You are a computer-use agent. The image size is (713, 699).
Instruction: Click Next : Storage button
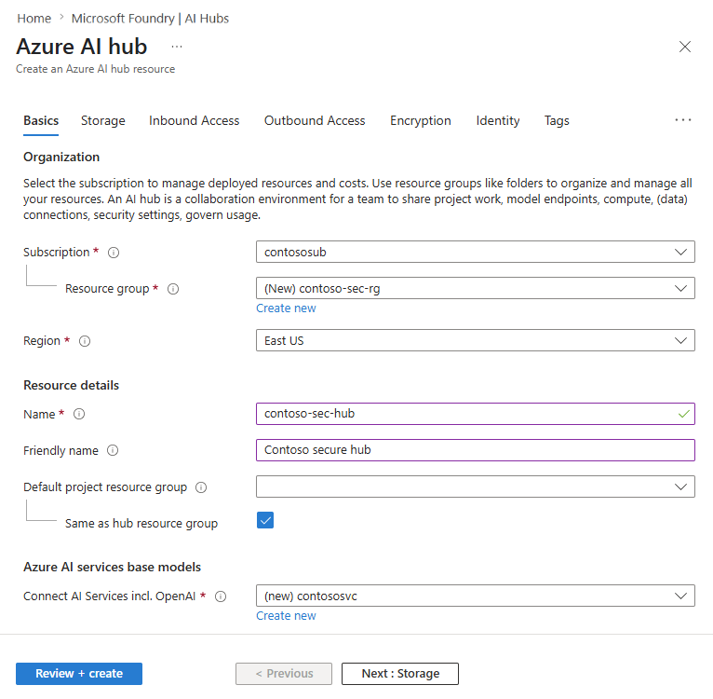pyautogui.click(x=400, y=674)
